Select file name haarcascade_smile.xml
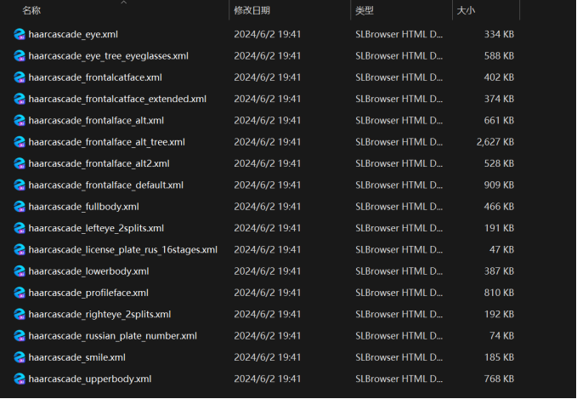The width and height of the screenshot is (577, 399). pos(77,357)
